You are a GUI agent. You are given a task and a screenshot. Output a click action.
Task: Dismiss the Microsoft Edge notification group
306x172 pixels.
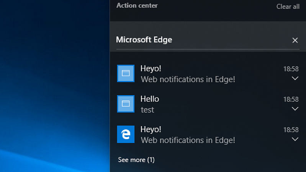295,40
